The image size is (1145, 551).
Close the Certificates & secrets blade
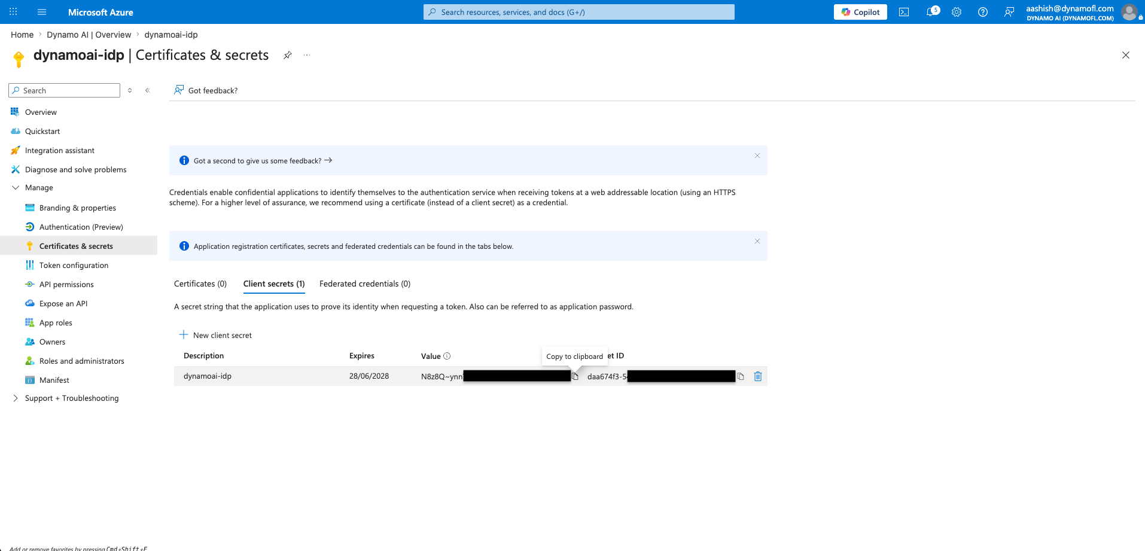[x=1126, y=55]
